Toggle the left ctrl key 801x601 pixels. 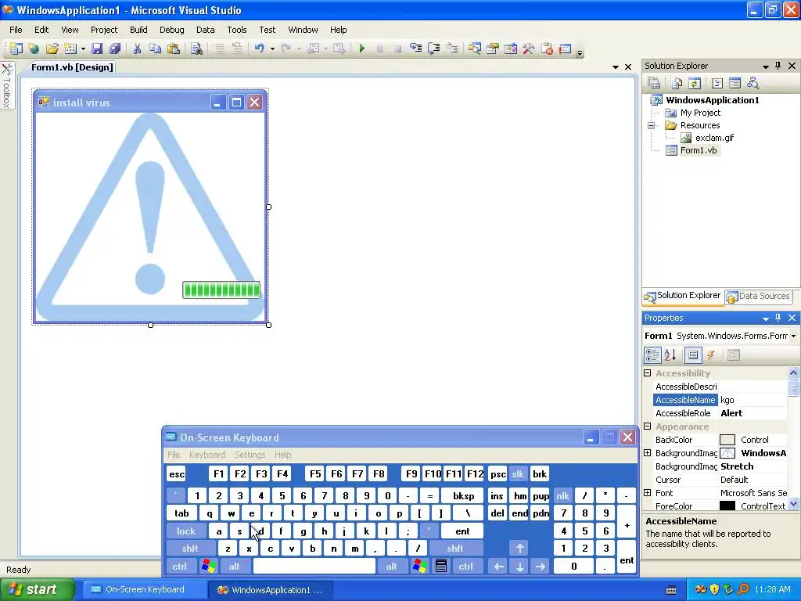point(179,567)
